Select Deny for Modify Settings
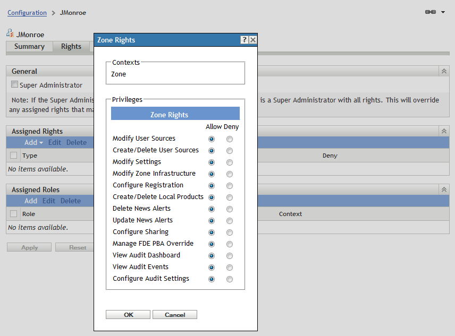 click(230, 162)
